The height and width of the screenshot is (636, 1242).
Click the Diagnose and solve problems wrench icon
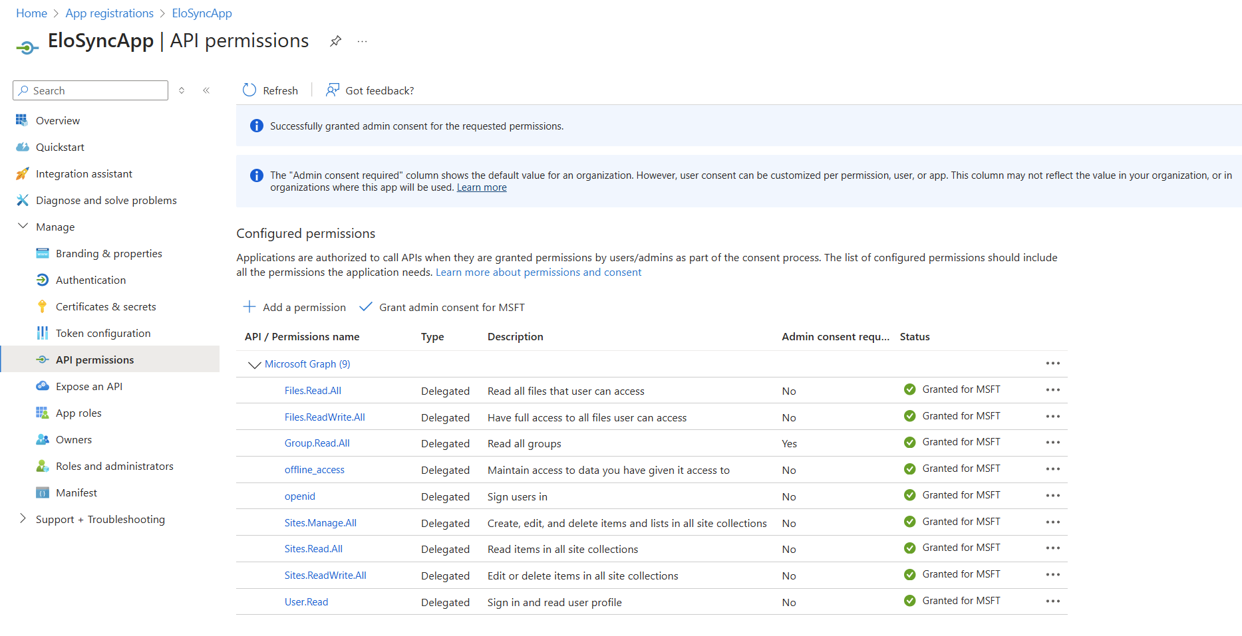22,200
